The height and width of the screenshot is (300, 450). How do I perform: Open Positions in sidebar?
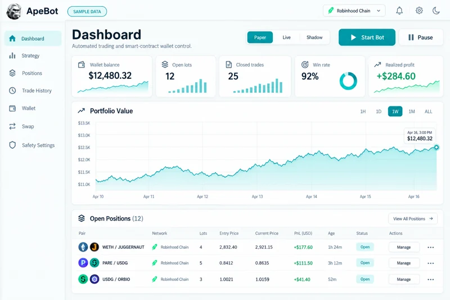pyautogui.click(x=33, y=73)
